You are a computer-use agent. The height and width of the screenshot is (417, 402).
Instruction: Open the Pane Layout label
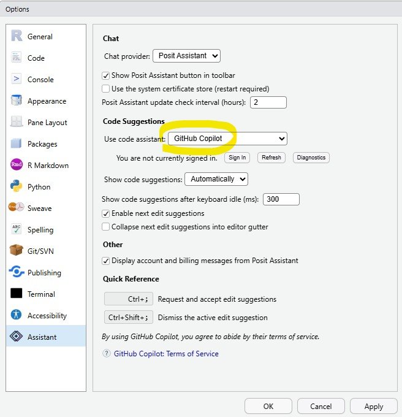pos(47,123)
